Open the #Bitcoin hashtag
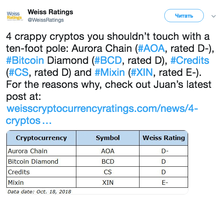Image resolution: width=220 pixels, height=199 pixels. [25, 60]
